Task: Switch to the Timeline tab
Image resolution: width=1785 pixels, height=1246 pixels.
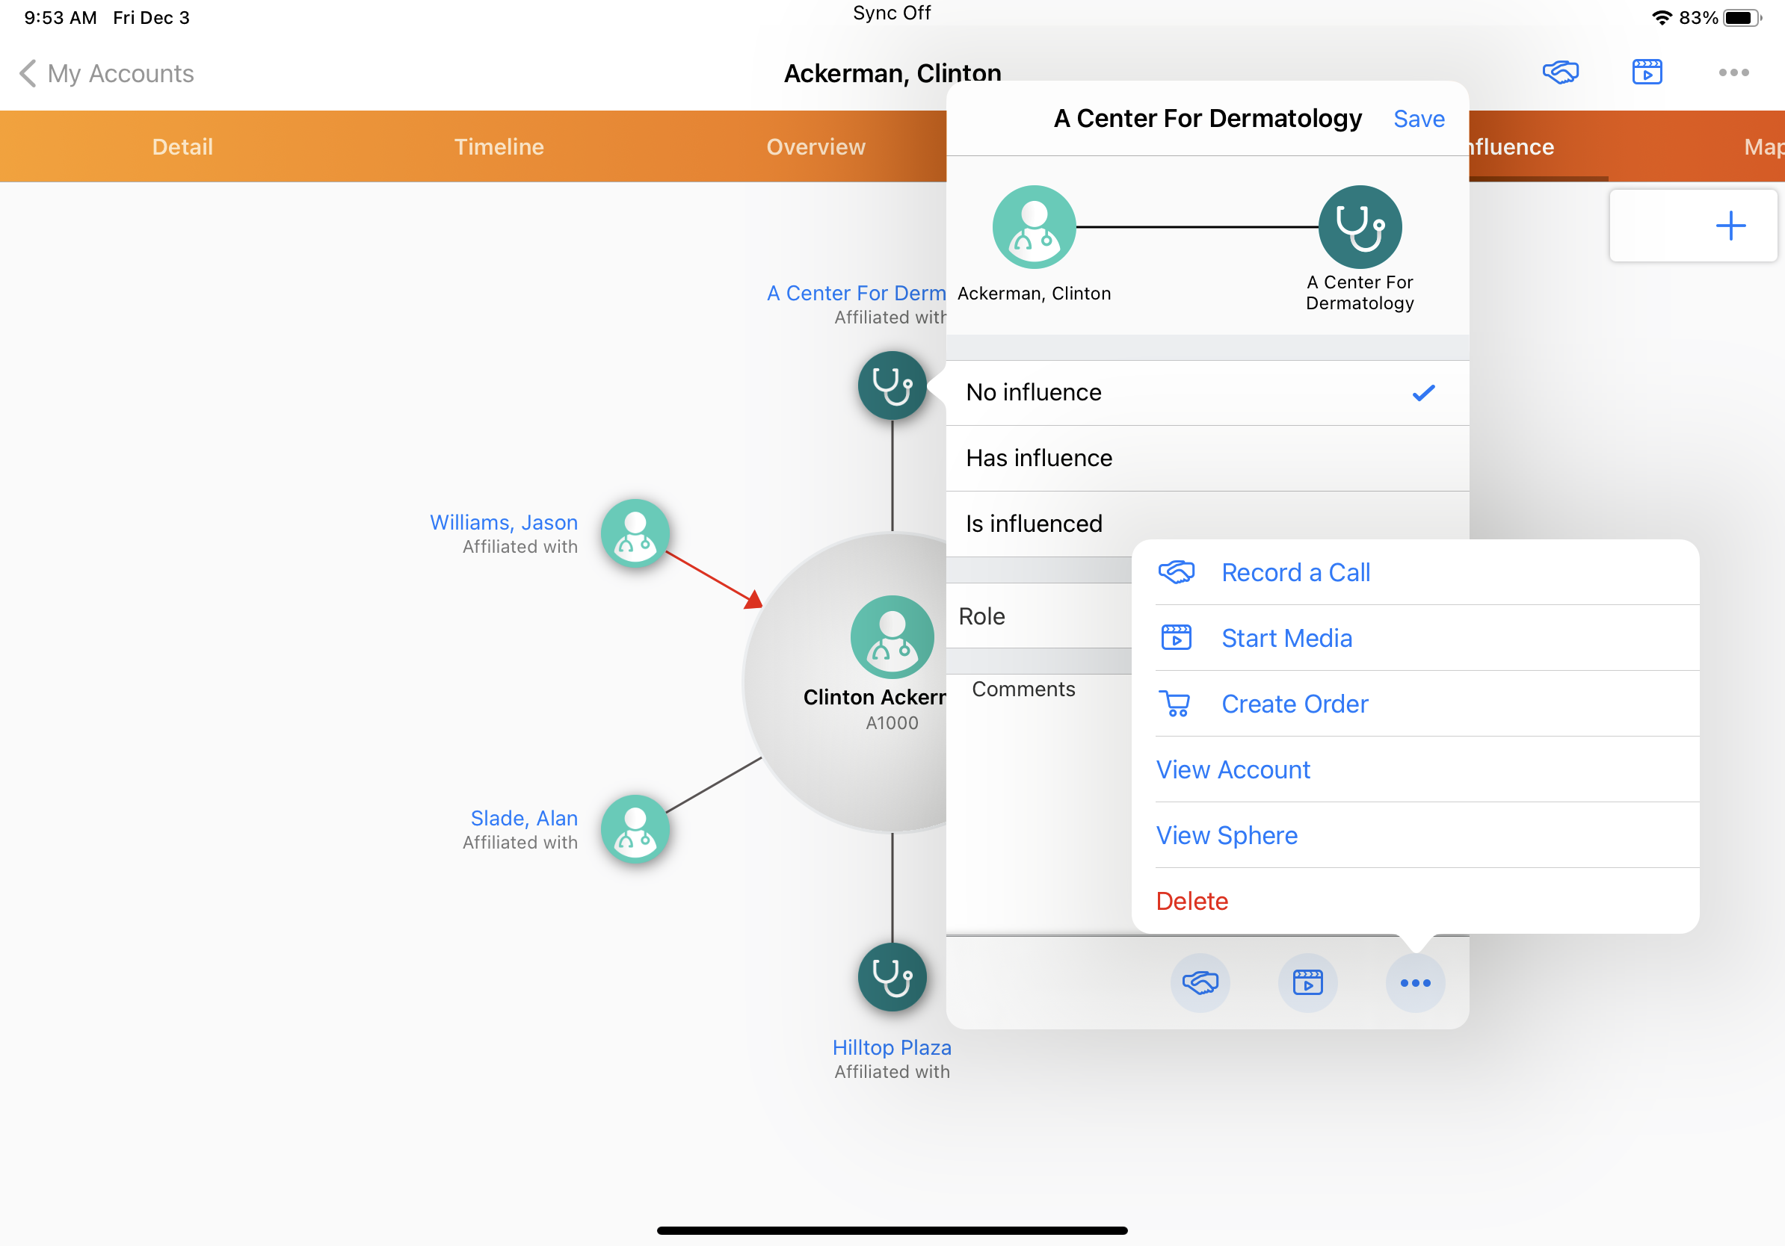Action: 499,146
